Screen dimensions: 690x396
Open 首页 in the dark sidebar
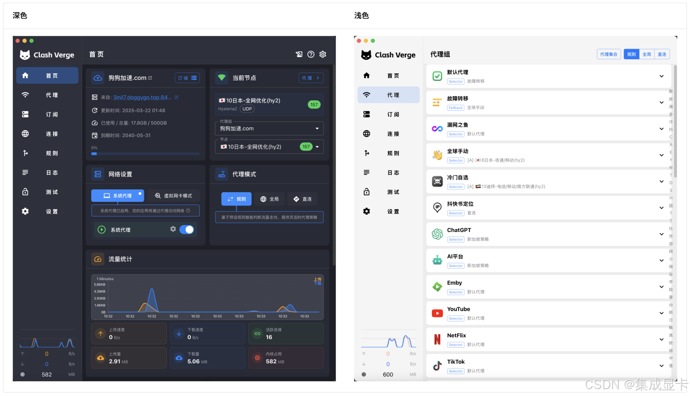click(47, 76)
